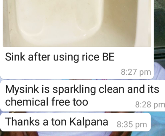Click the word 'clean' in the second message
The width and height of the screenshot is (165, 136).
[111, 90]
